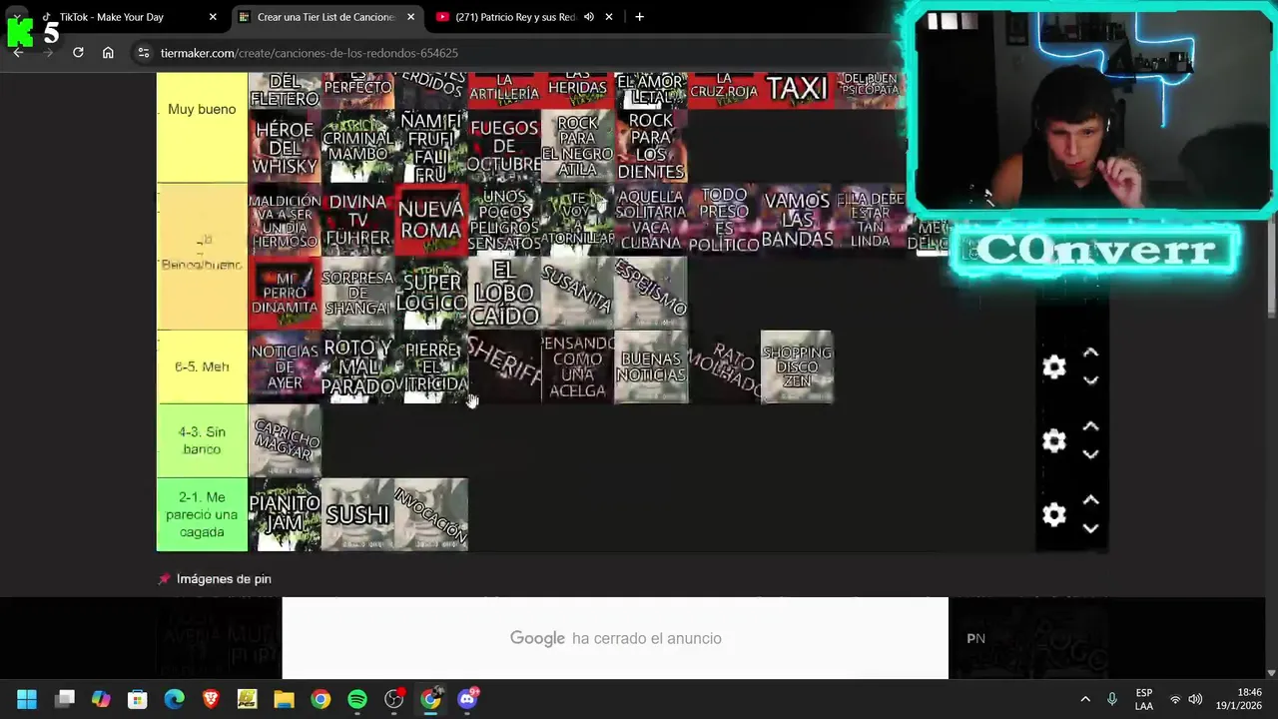The width and height of the screenshot is (1278, 719).
Task: Reload the tiermaker page
Action: (78, 52)
